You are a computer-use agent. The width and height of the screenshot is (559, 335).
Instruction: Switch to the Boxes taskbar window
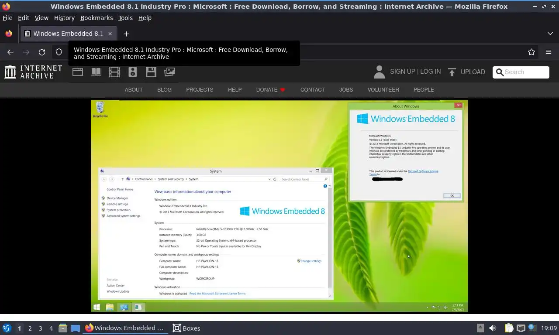tap(186, 328)
